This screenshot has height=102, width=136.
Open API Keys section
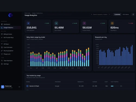[11, 44]
